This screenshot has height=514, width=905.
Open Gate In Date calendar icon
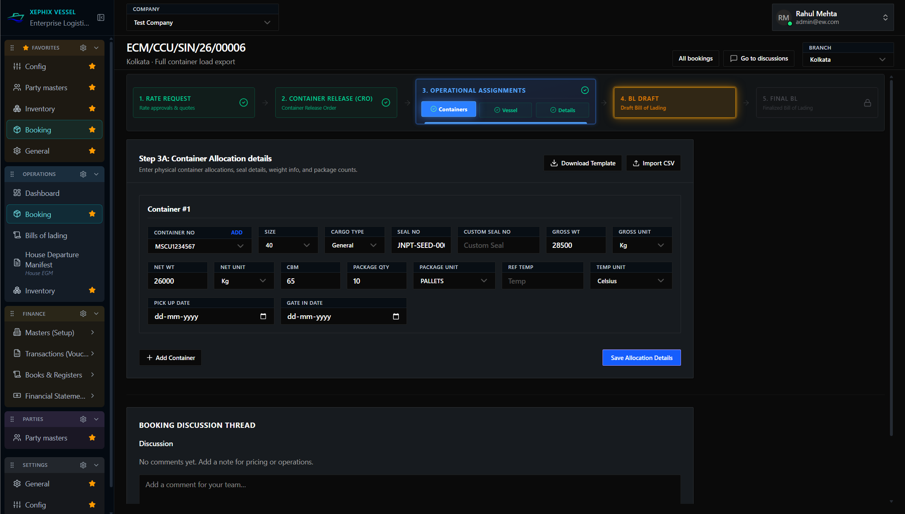[396, 316]
